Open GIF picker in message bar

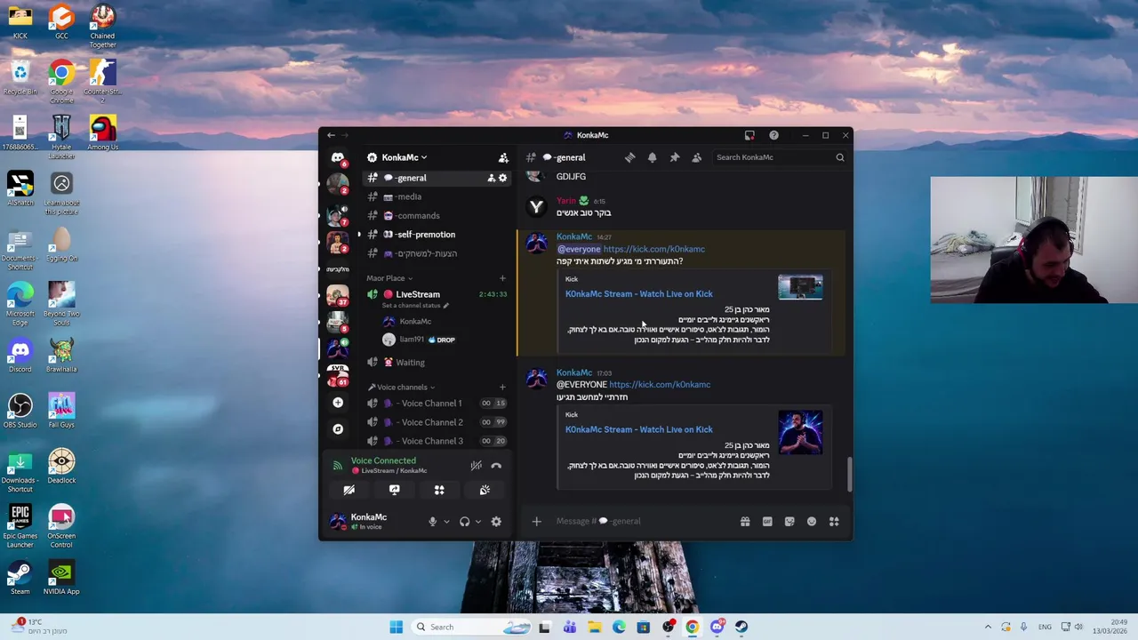(767, 522)
